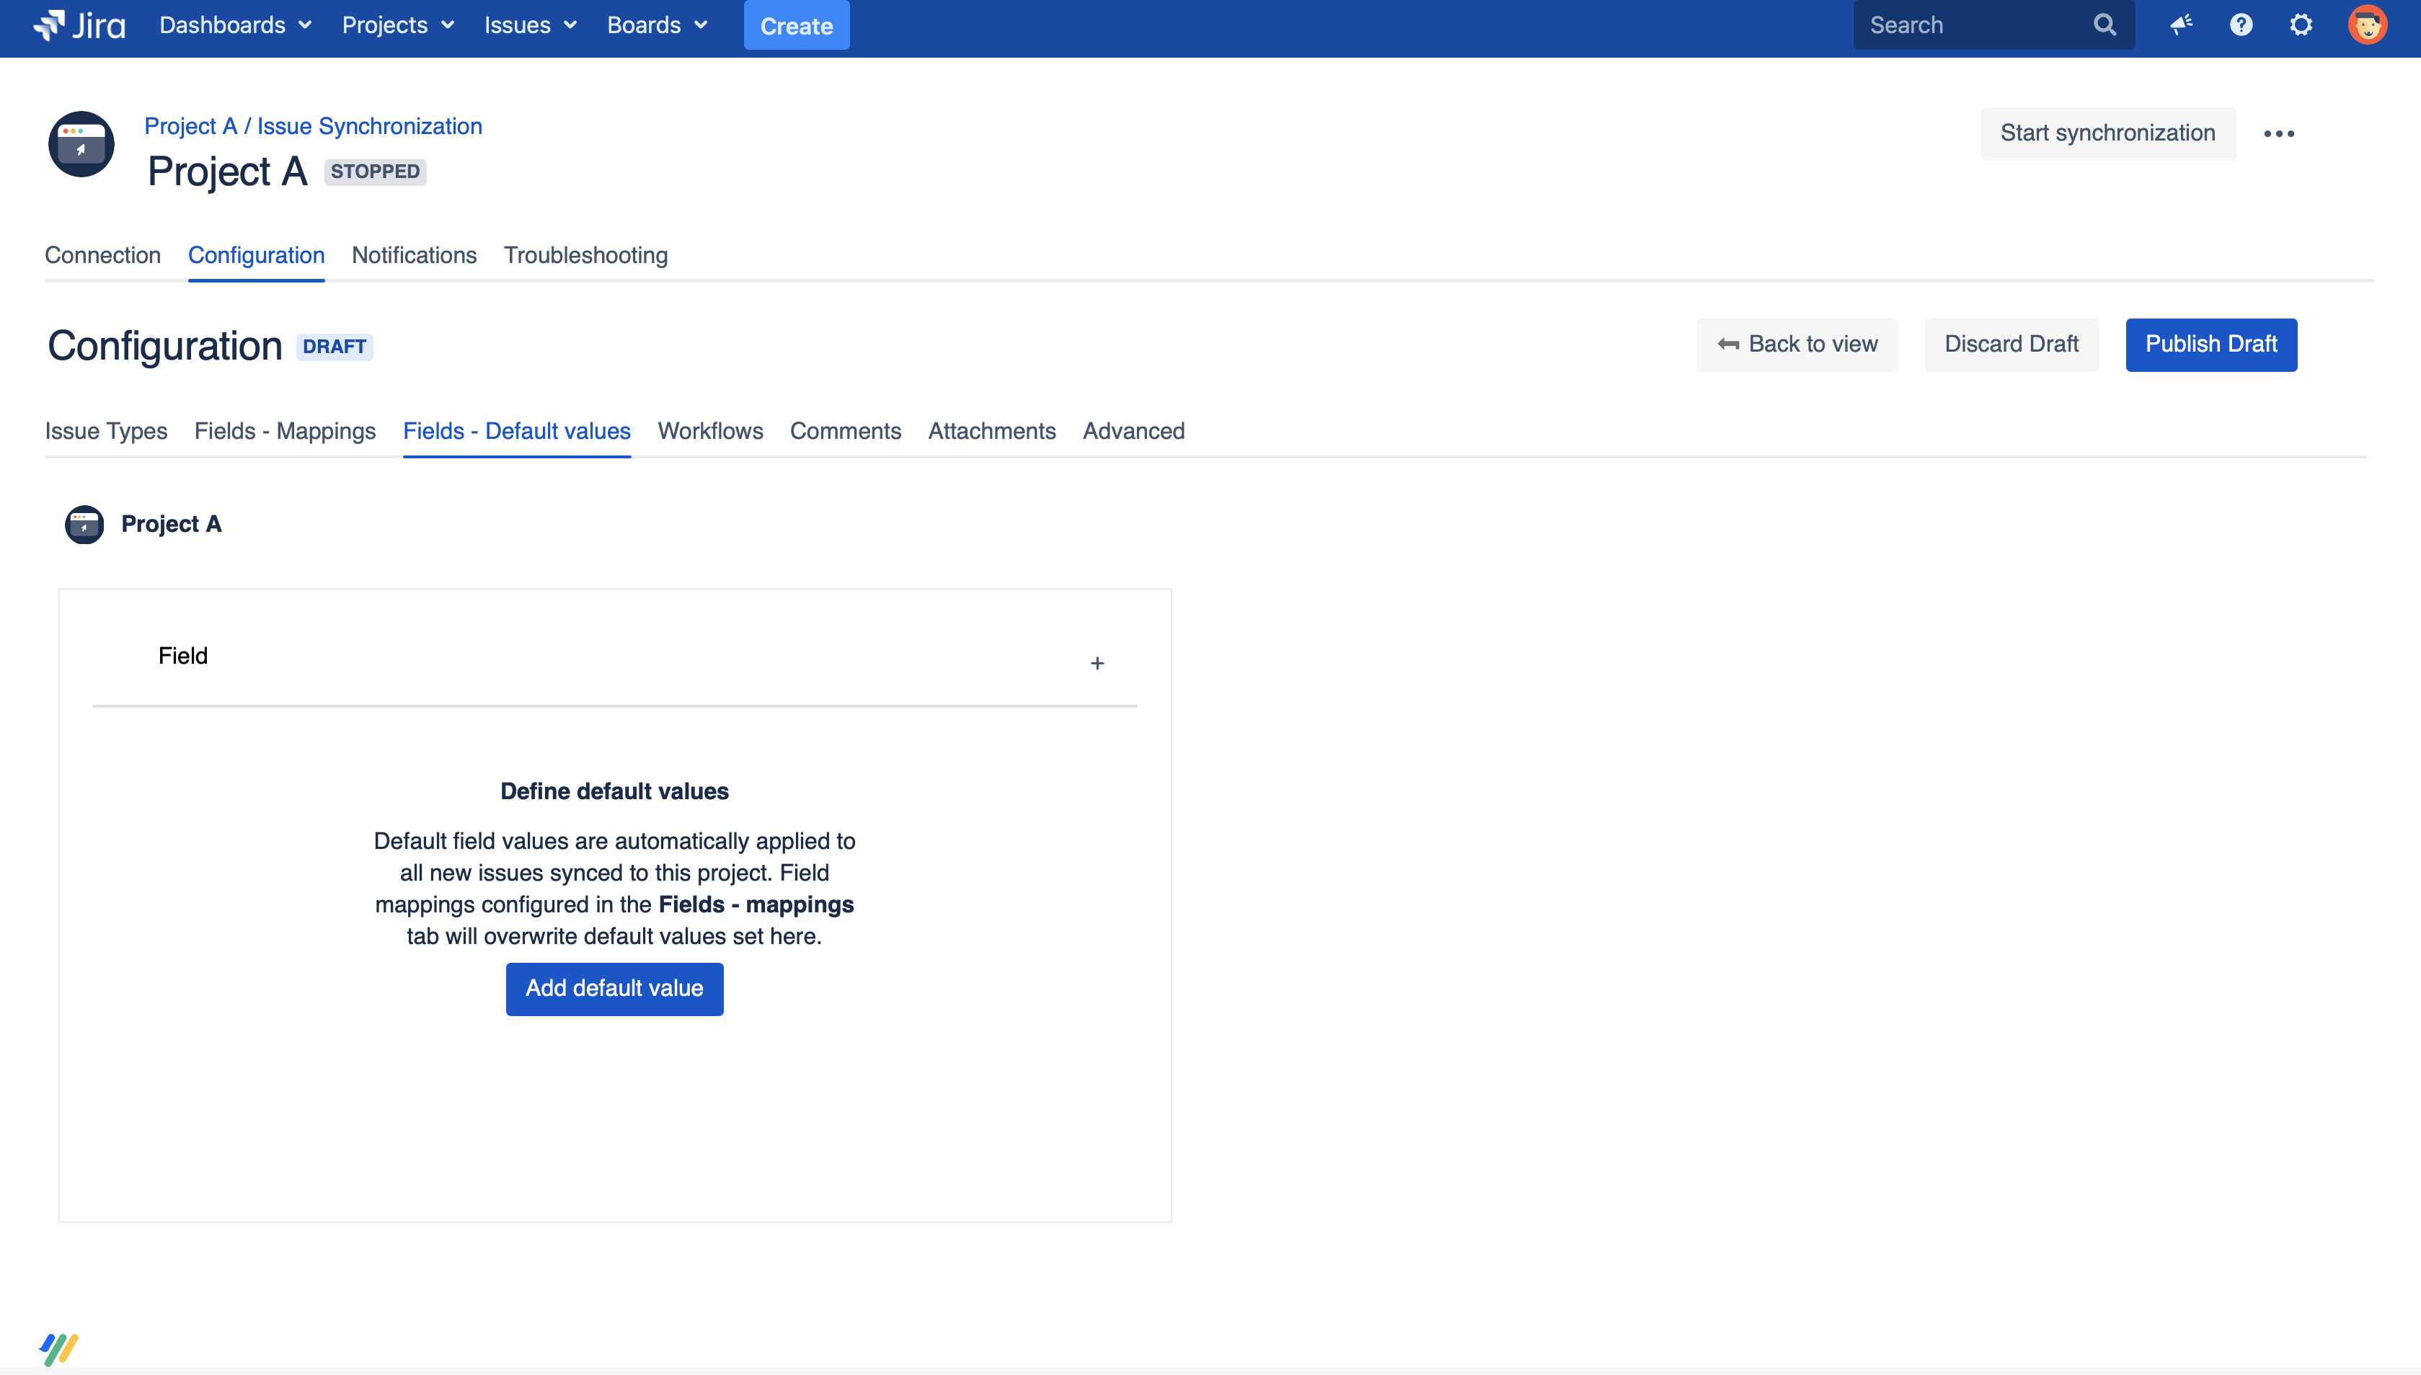Open the settings gear icon

coord(2301,25)
